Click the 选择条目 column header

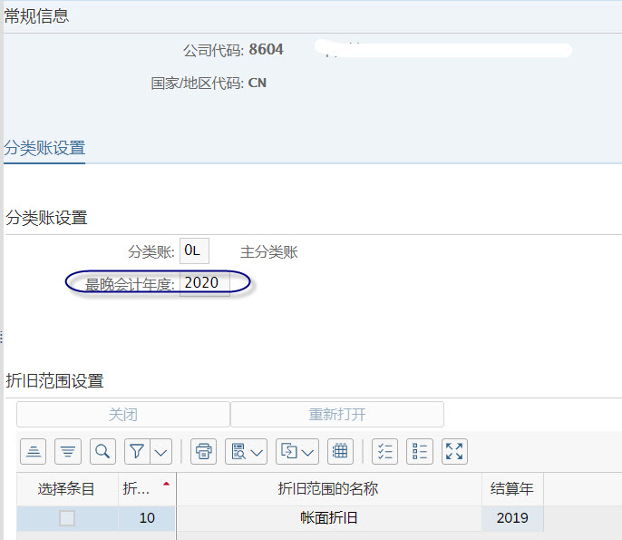67,488
